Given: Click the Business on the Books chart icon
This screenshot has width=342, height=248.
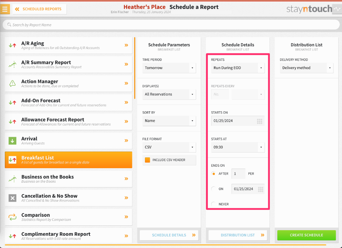Looking at the screenshot, I should (12, 179).
